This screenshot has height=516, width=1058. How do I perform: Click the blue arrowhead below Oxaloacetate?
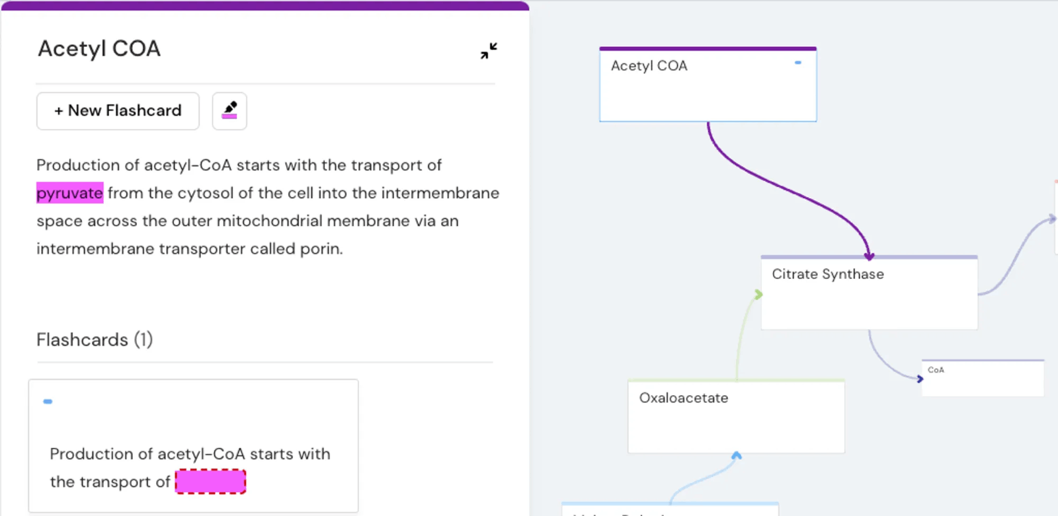[x=737, y=455]
